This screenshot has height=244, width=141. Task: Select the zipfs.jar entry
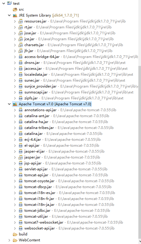74,98
